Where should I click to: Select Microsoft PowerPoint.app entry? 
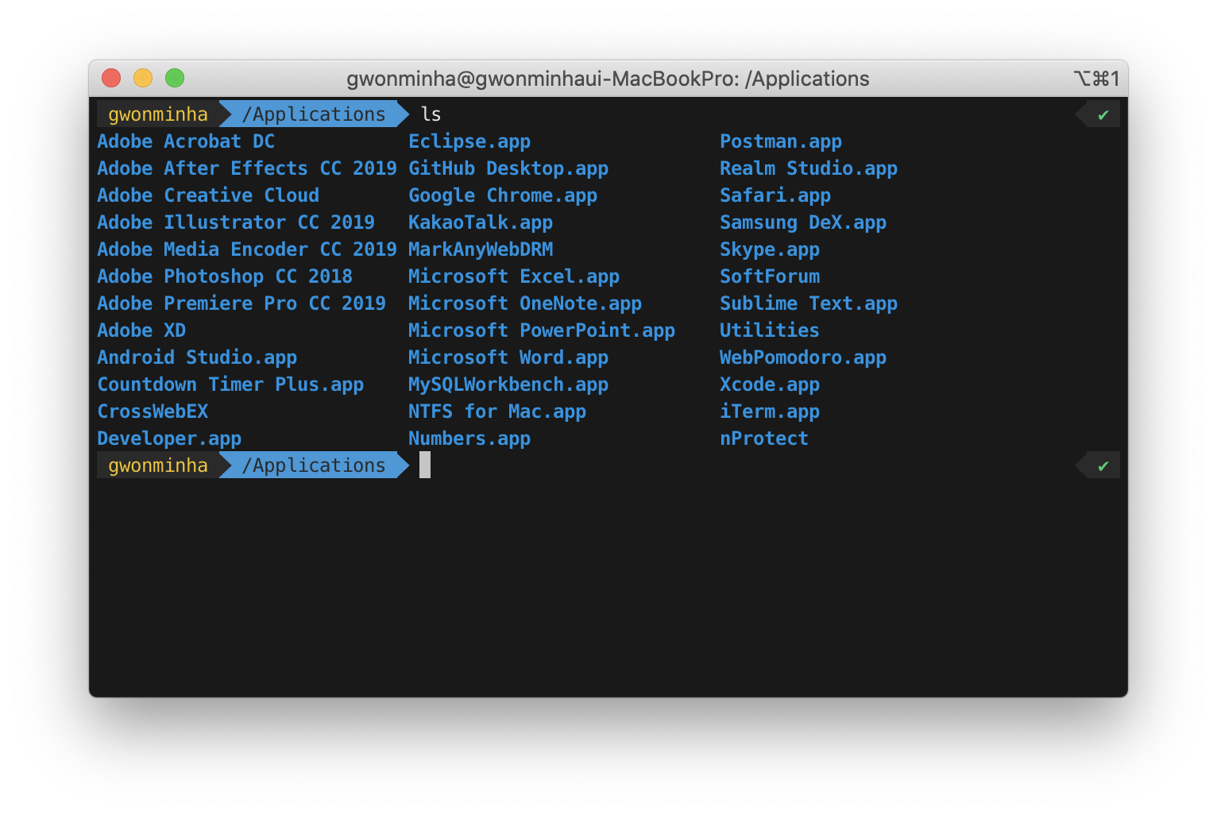point(542,330)
